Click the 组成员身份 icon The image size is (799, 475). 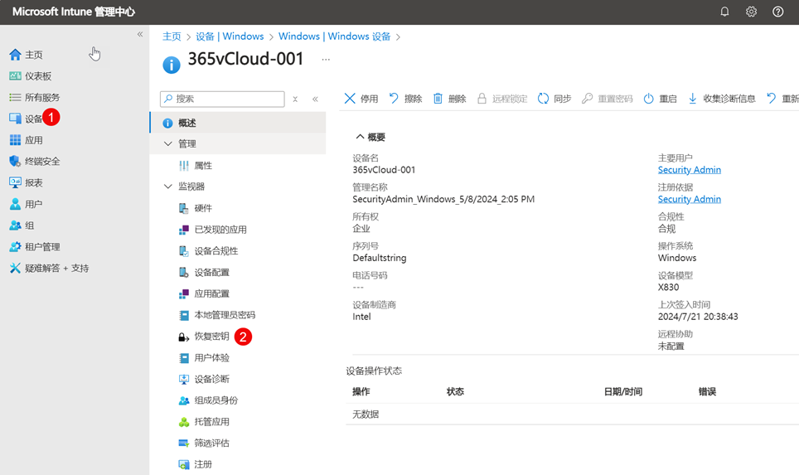coord(183,400)
